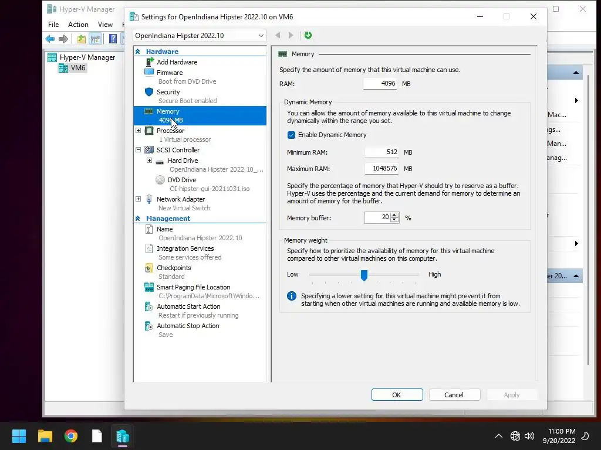Screen dimensions: 601x450
Task: Toggle Enable Dynamic Memory checkbox
Action: (291, 135)
